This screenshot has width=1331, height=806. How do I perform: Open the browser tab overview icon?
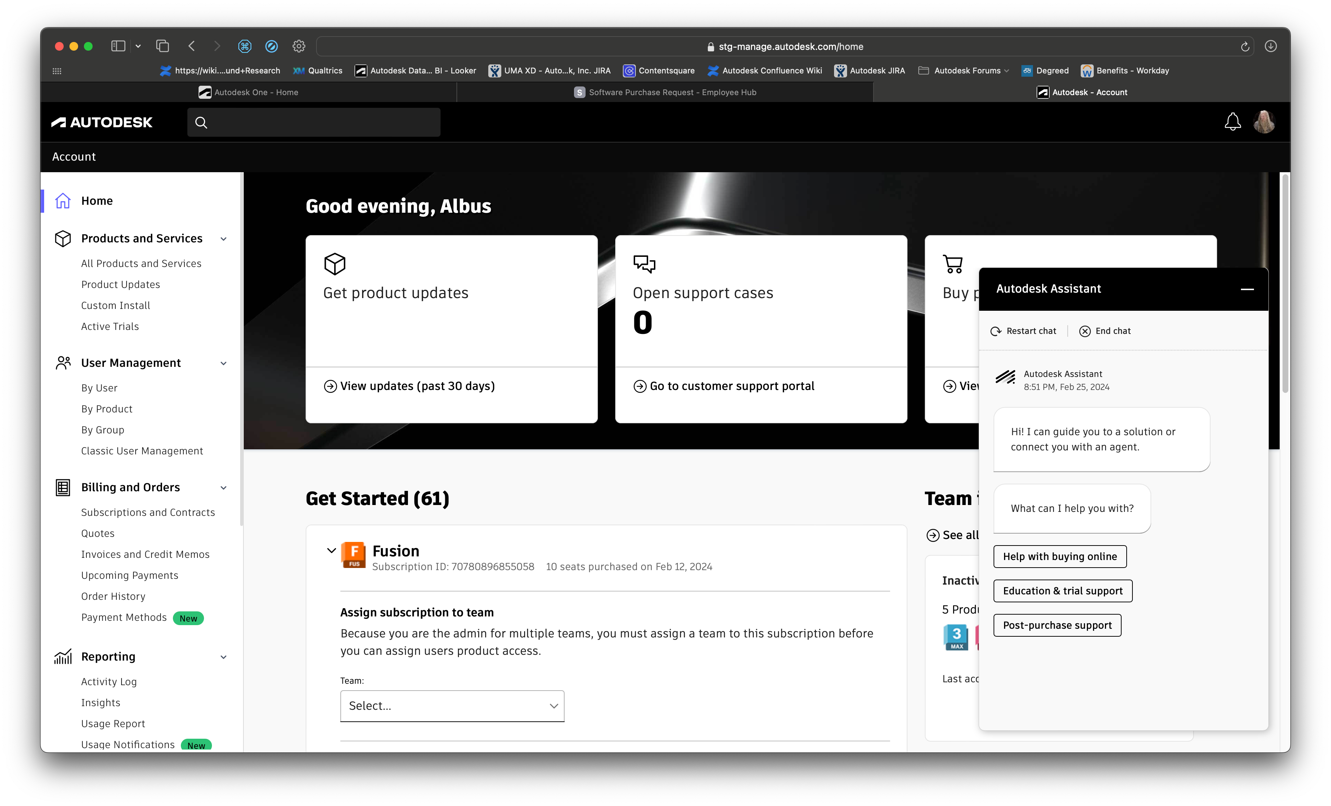(x=163, y=46)
